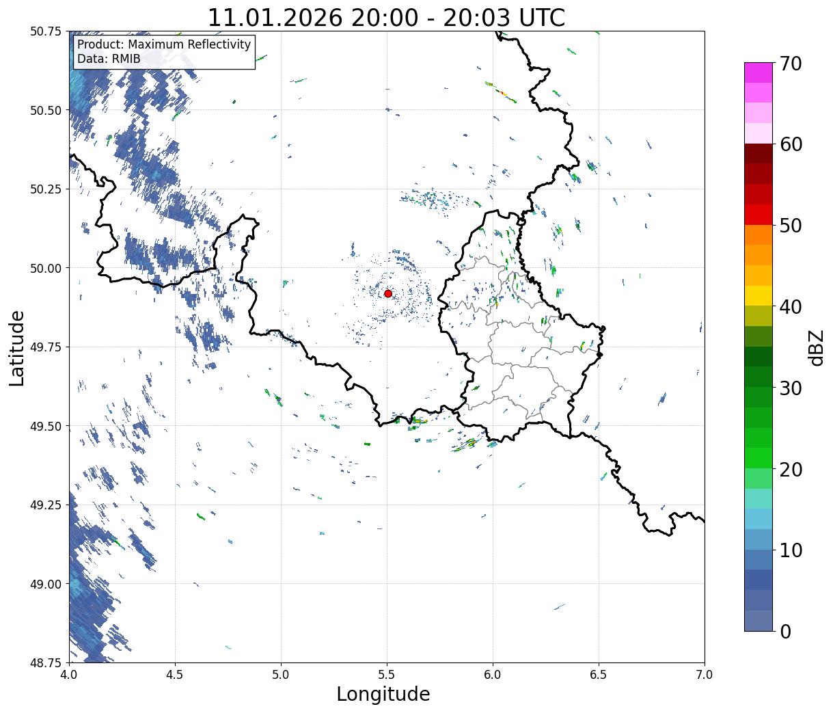Image resolution: width=833 pixels, height=711 pixels.
Task: Click the colorbar tick label 50
Action: coord(790,226)
